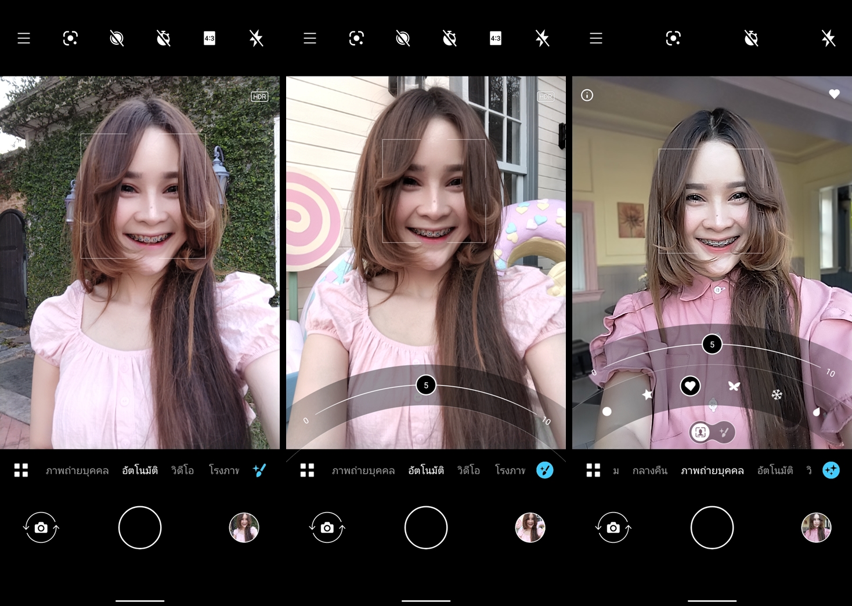This screenshot has height=606, width=852.
Task: Select อัตโนมัติ mode on the right camera screen
Action: pos(775,470)
